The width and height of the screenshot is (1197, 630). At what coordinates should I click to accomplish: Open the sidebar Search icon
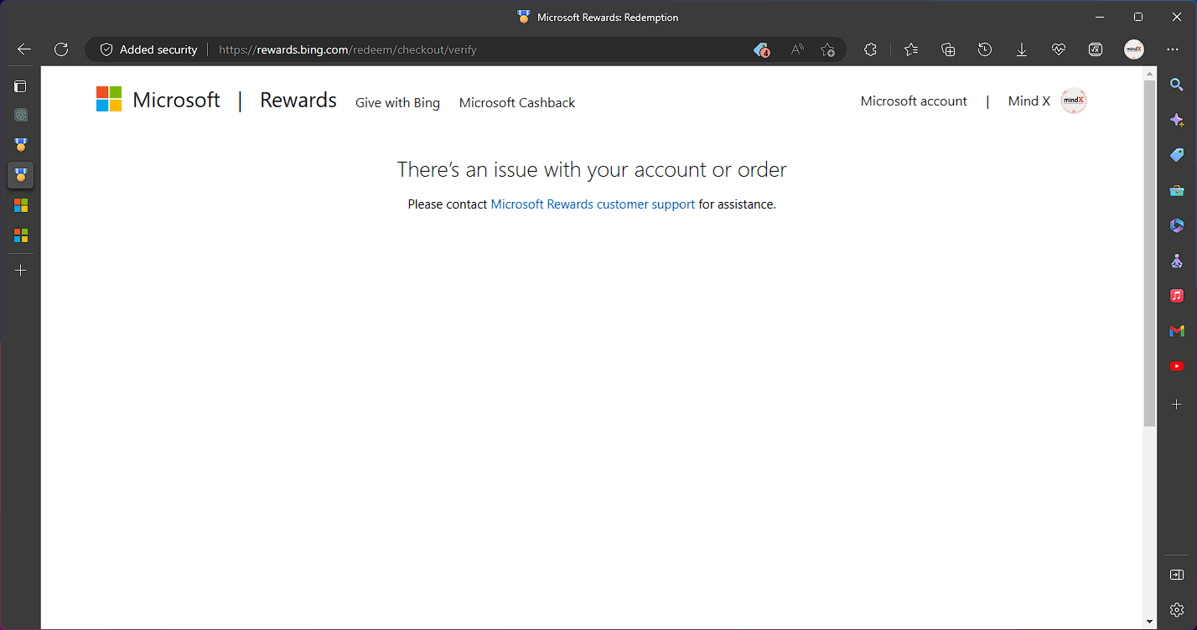[x=1177, y=85]
